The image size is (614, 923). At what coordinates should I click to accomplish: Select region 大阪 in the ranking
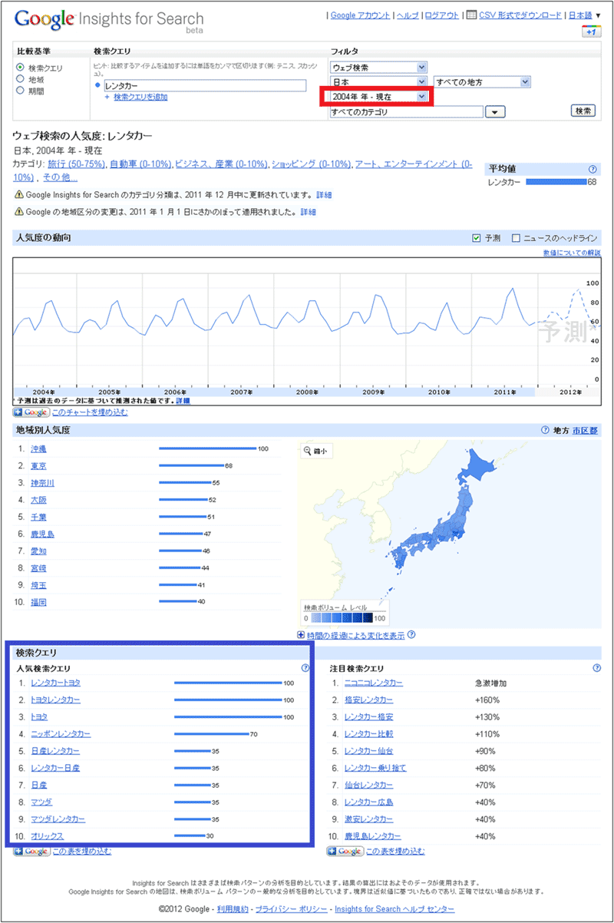point(38,500)
